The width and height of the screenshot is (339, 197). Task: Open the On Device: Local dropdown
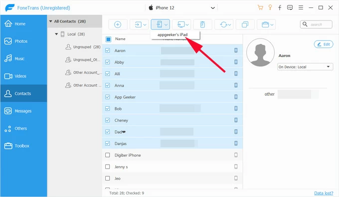pyautogui.click(x=305, y=67)
